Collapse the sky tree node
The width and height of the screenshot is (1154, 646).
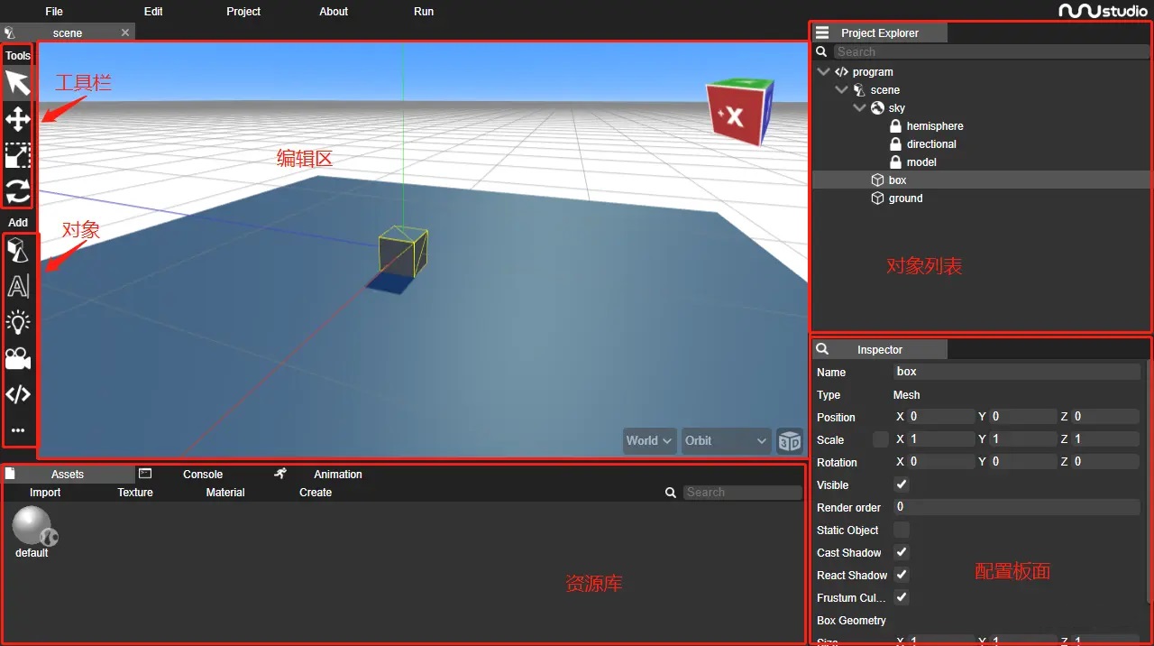tap(860, 108)
